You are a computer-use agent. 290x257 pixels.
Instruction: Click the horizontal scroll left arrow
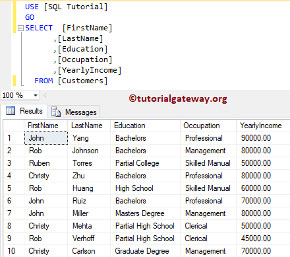(x=45, y=95)
